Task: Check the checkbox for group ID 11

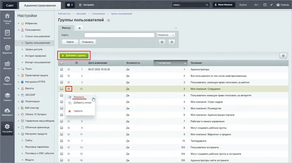Action: click(x=62, y=134)
